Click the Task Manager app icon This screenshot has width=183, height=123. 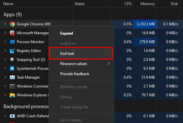coord(12,77)
